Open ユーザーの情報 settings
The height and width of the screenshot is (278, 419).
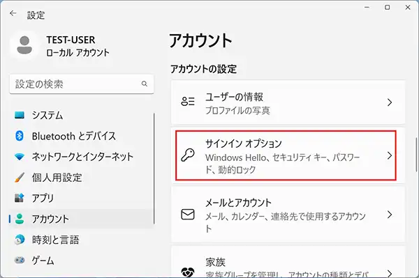pyautogui.click(x=288, y=102)
